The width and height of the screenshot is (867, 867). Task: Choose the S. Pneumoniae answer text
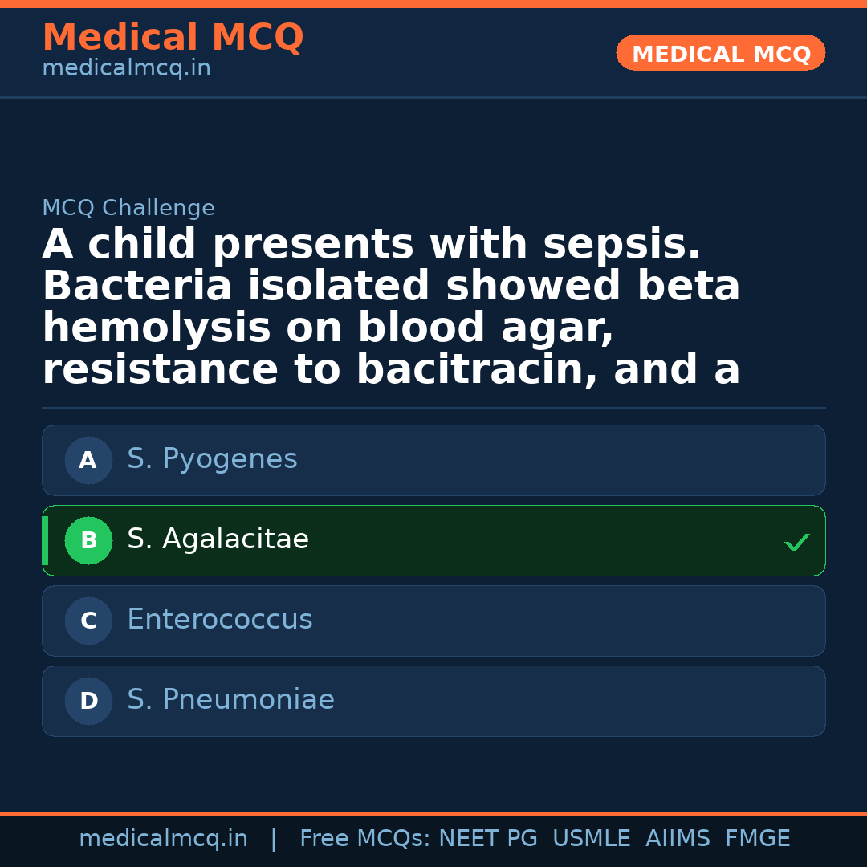230,701
